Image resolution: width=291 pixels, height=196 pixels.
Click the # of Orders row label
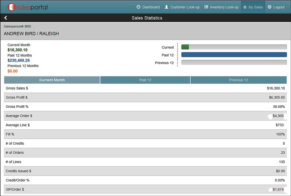pos(15,153)
